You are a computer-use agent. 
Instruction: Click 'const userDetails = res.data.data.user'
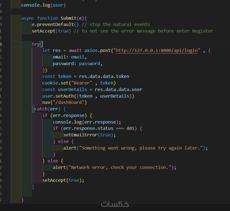[x=92, y=89]
